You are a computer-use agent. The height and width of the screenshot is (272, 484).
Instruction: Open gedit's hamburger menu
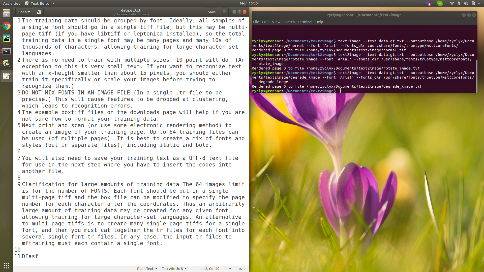coord(224,12)
